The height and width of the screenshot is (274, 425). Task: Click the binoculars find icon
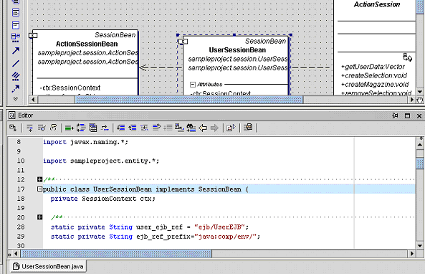click(x=191, y=128)
